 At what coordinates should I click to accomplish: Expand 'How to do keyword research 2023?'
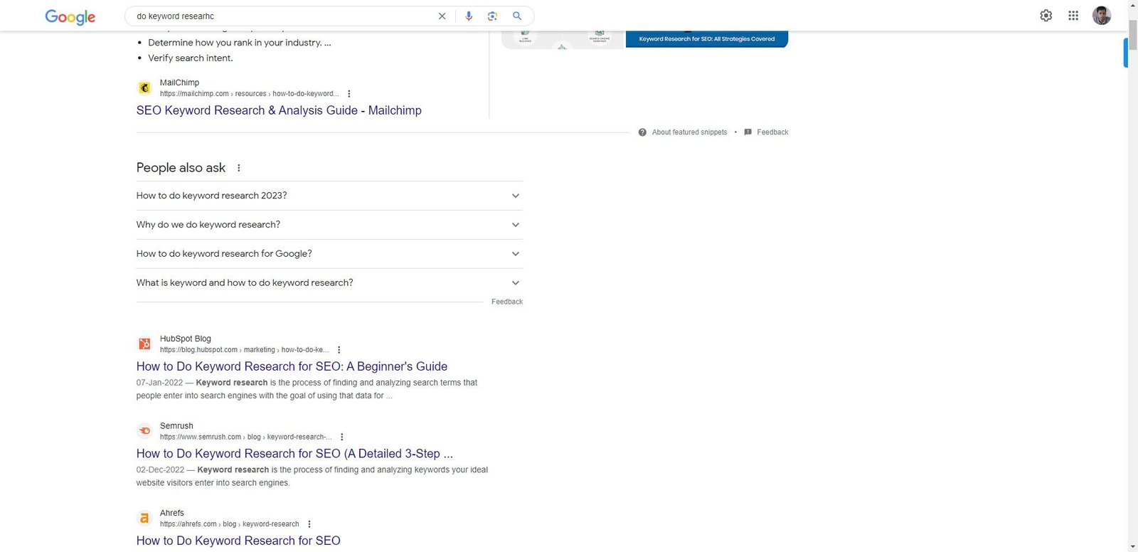pyautogui.click(x=329, y=196)
